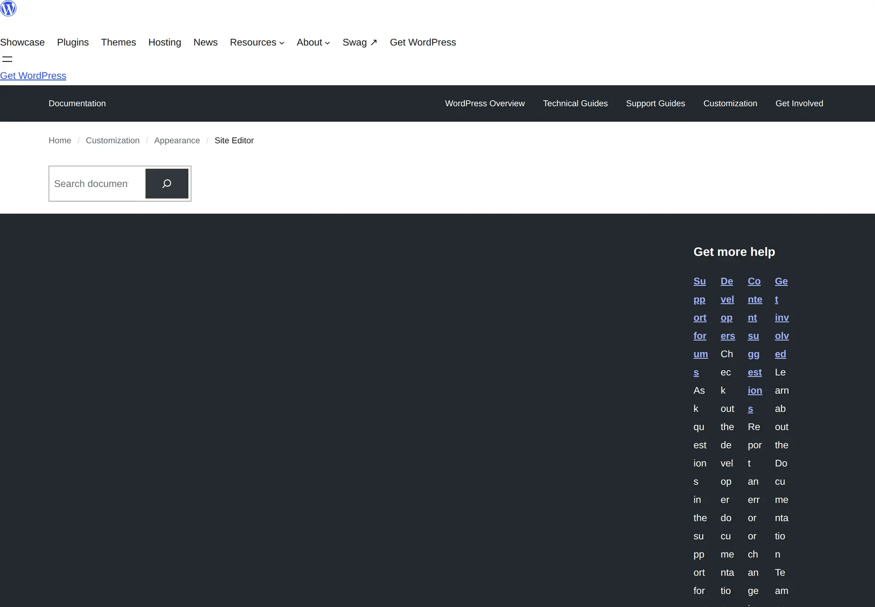
Task: Go to the Home breadcrumb
Action: pos(60,140)
